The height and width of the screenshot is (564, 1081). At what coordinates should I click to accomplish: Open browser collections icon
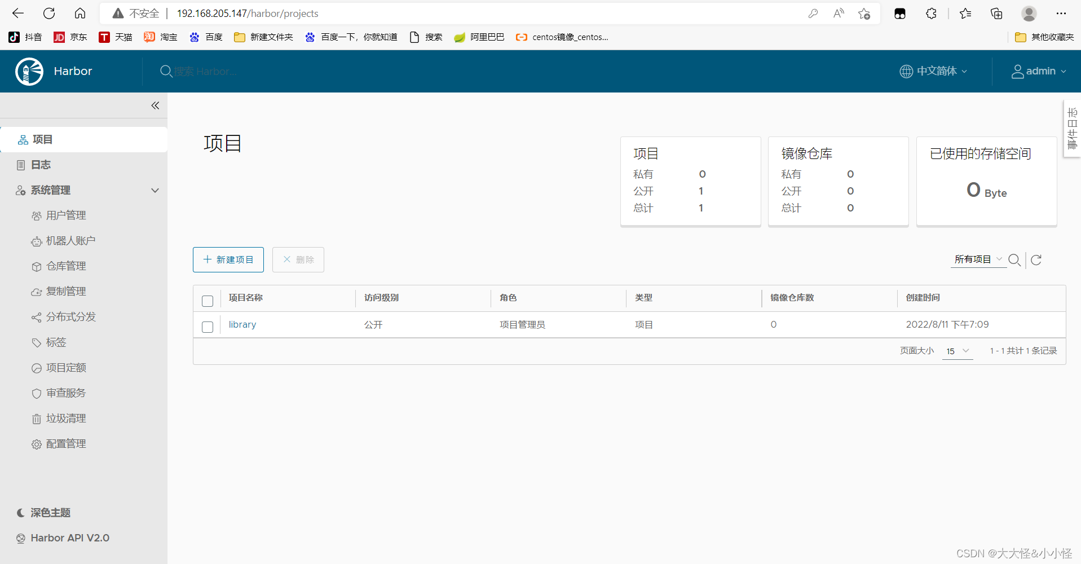tap(996, 14)
